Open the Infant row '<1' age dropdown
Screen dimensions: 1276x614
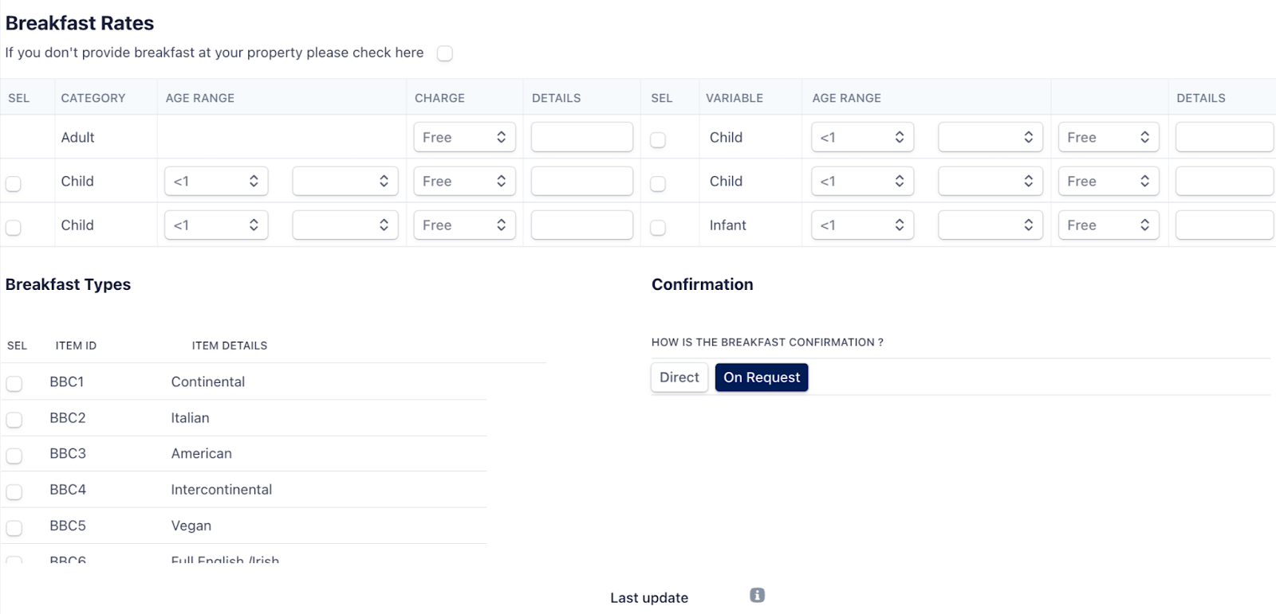pos(861,225)
